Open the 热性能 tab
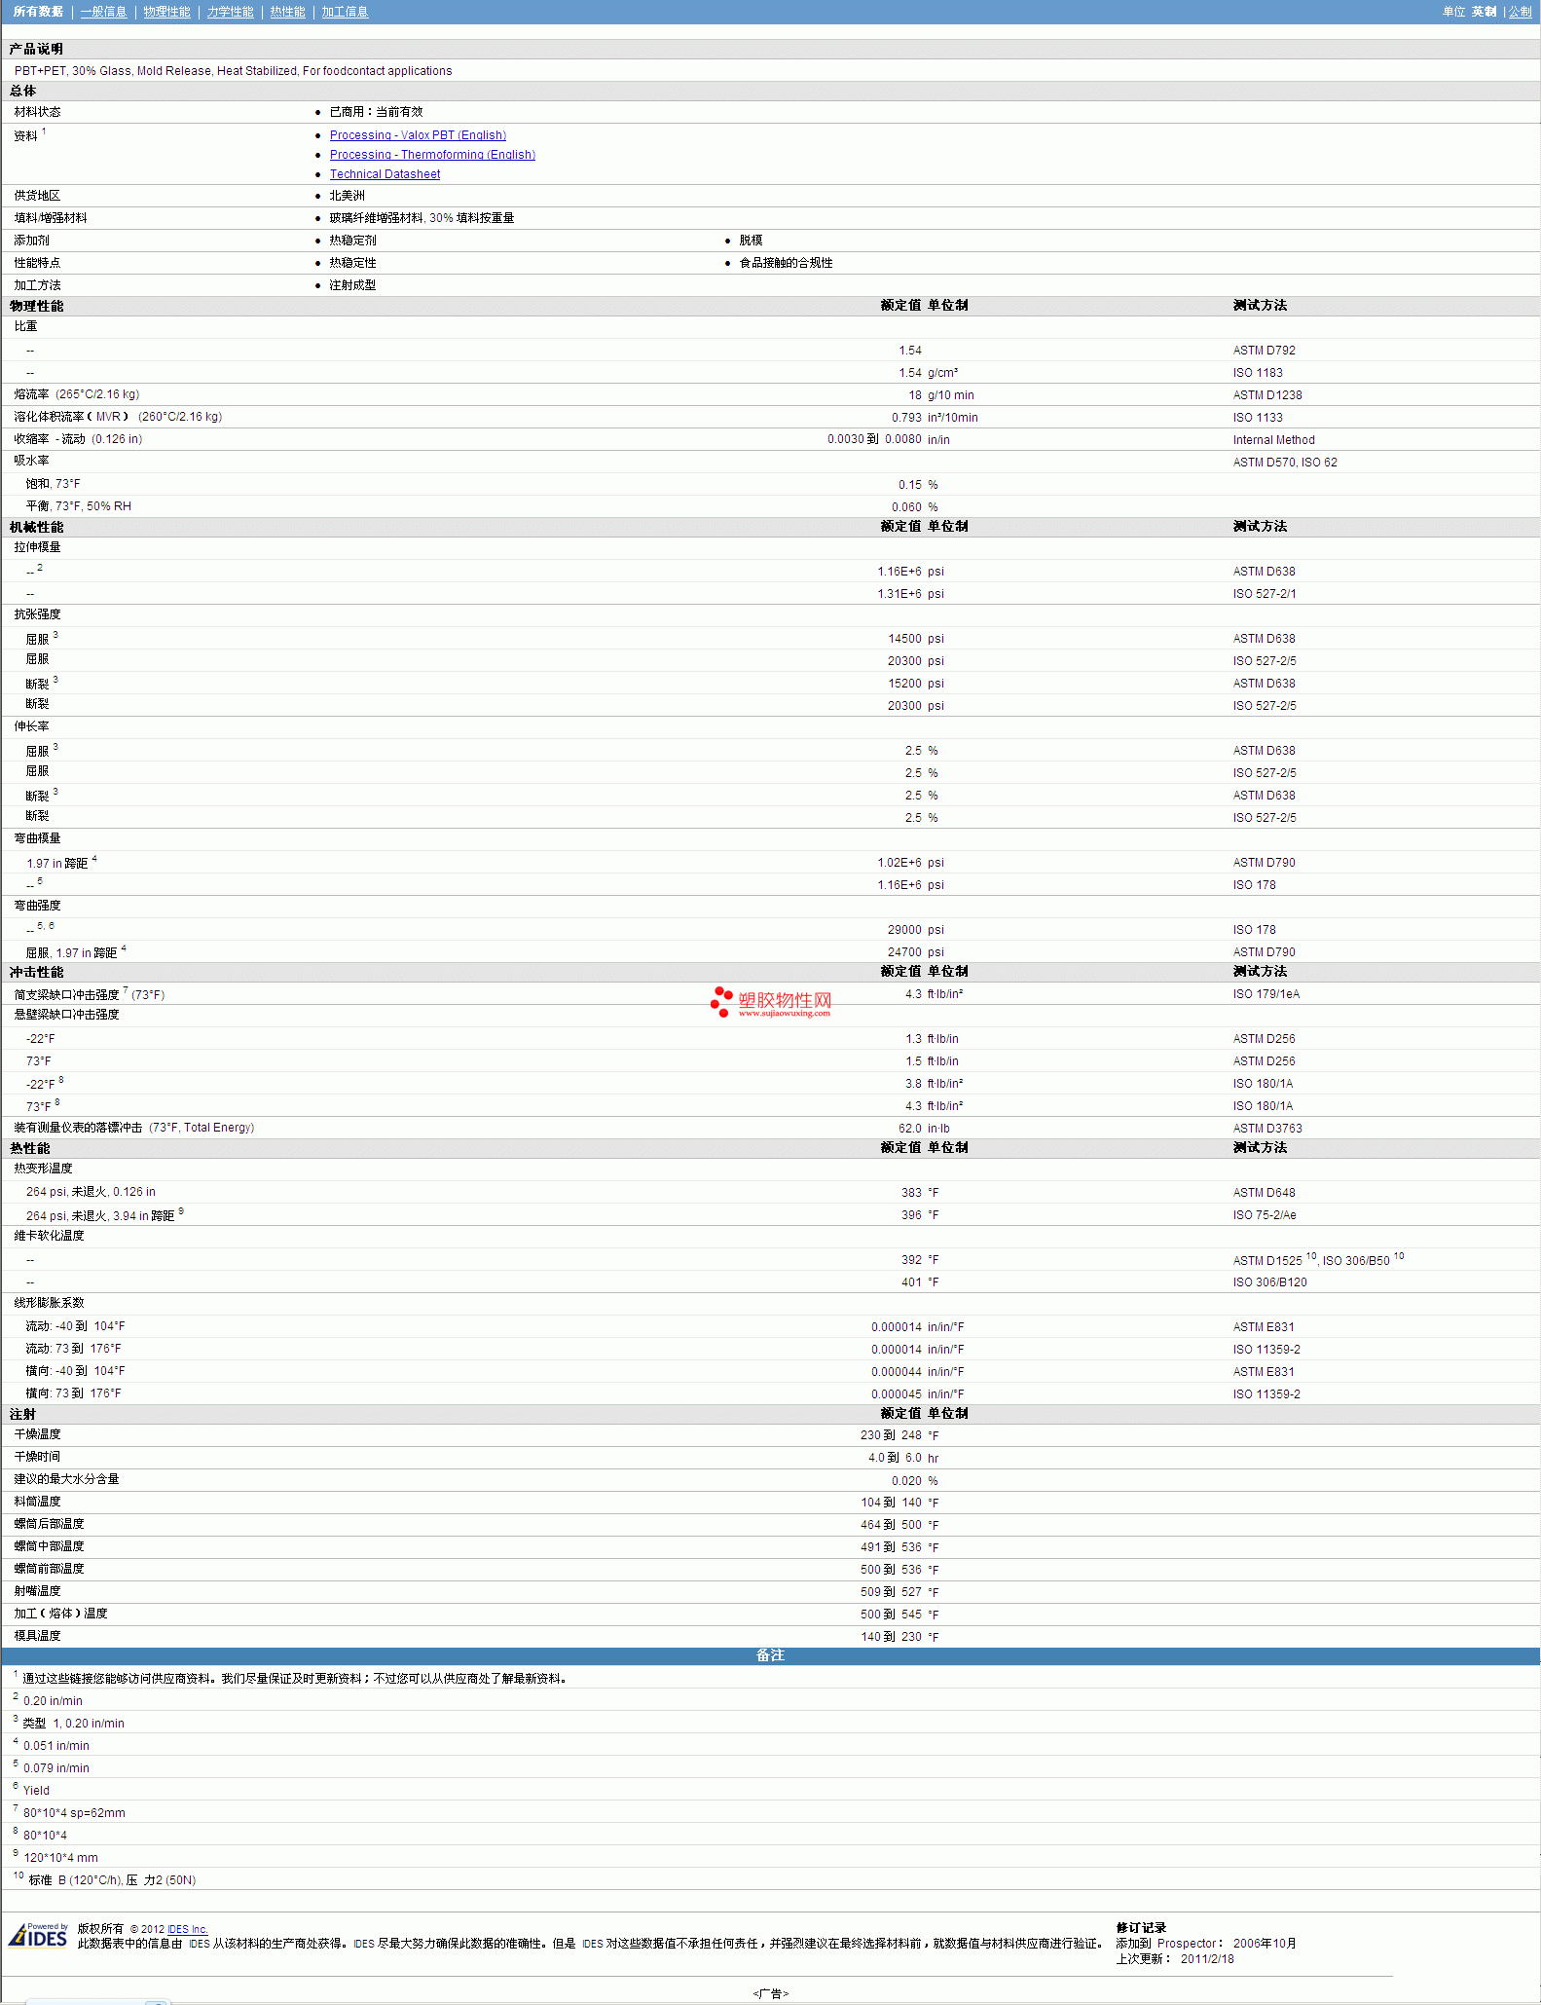The image size is (1541, 2005). coord(287,12)
